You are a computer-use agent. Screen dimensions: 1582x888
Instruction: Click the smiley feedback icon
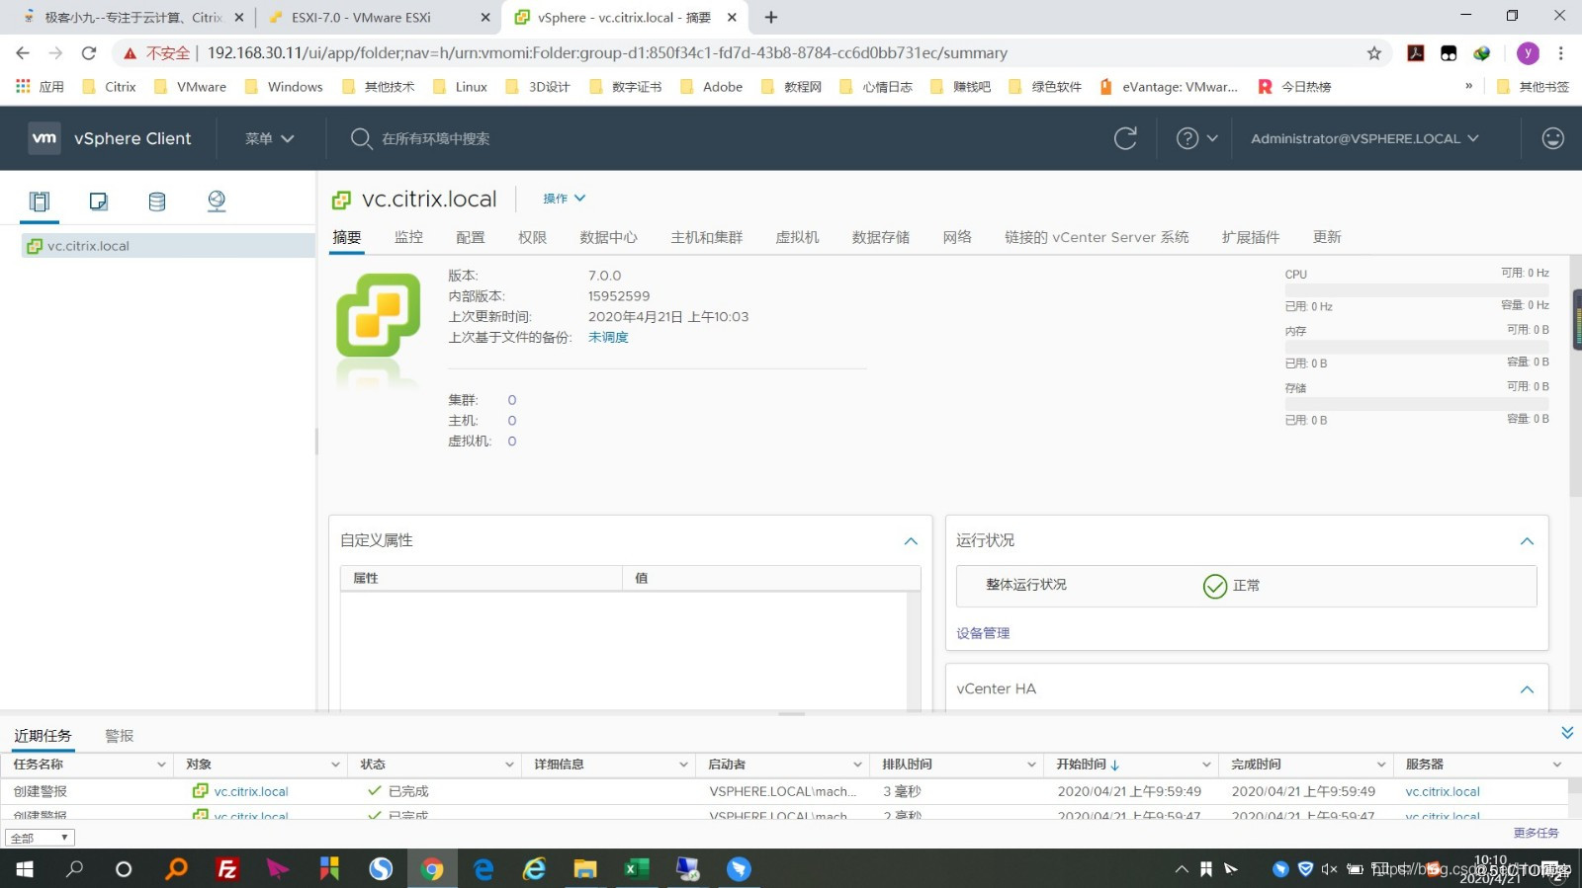(x=1552, y=138)
